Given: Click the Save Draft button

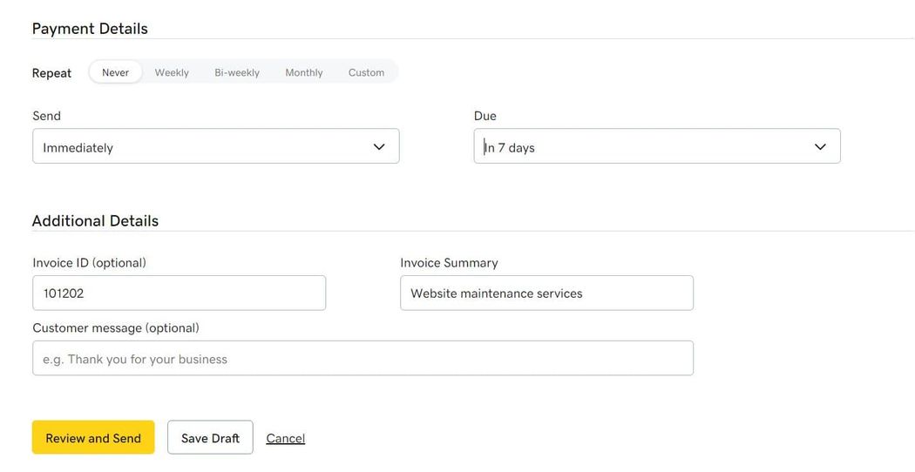Looking at the screenshot, I should click(x=210, y=437).
